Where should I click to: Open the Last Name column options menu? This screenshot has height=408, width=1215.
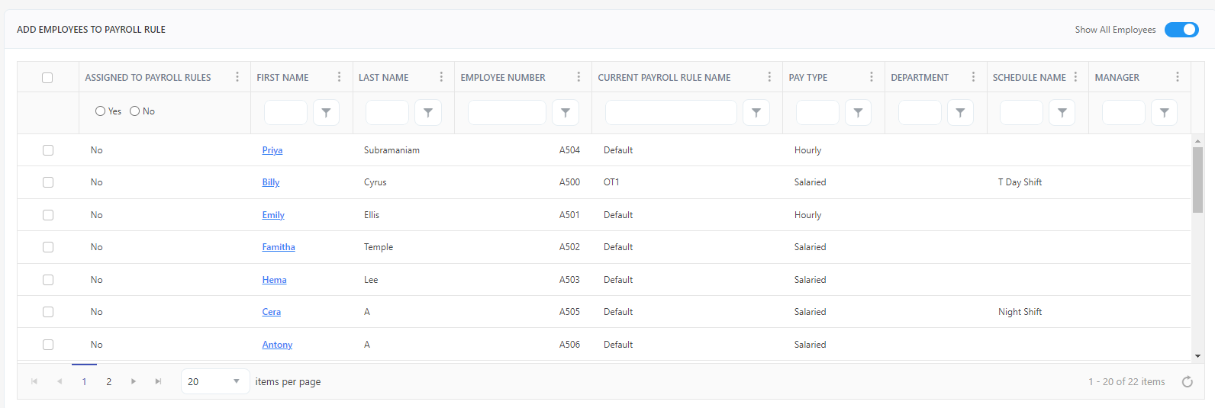click(441, 77)
